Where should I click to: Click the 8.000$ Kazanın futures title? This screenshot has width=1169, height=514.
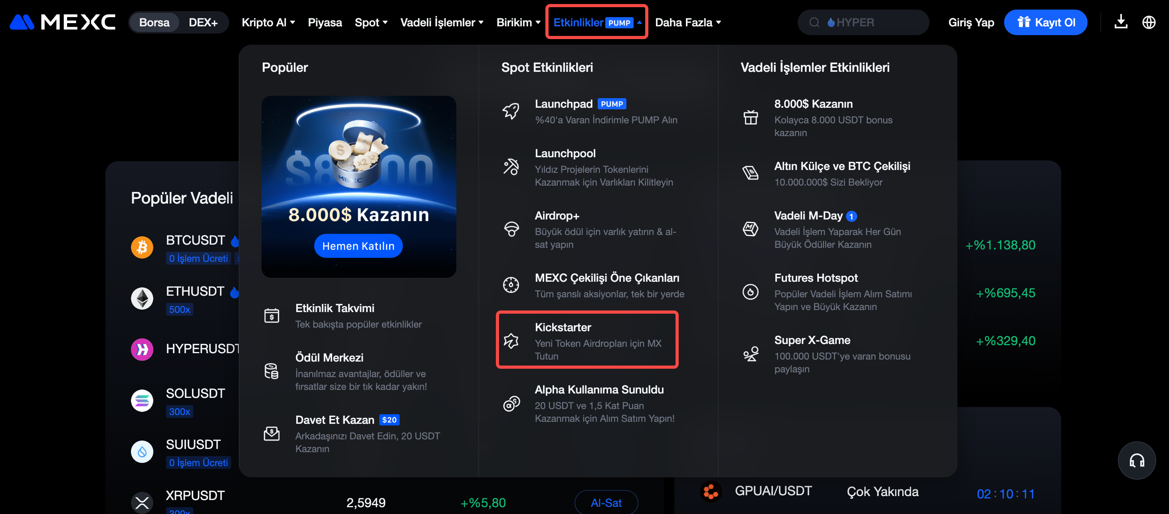coord(813,104)
